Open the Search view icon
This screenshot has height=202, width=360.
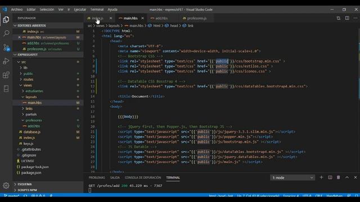[x=6, y=34]
